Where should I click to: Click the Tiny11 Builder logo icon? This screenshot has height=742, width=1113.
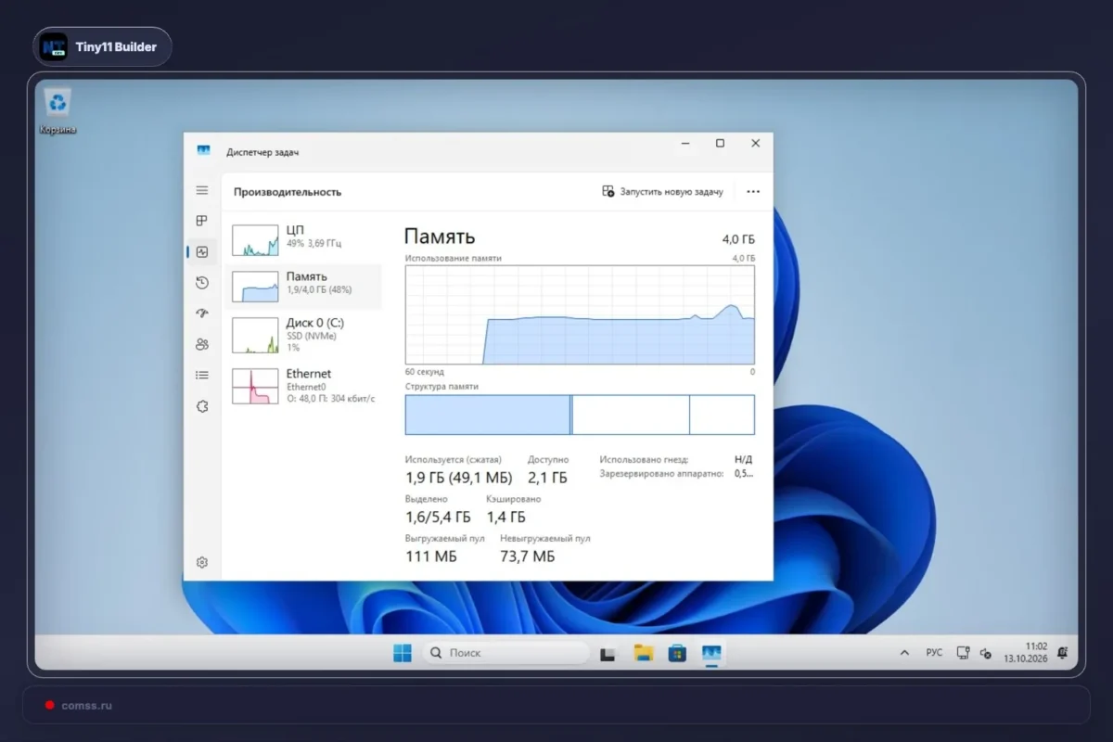[x=54, y=46]
